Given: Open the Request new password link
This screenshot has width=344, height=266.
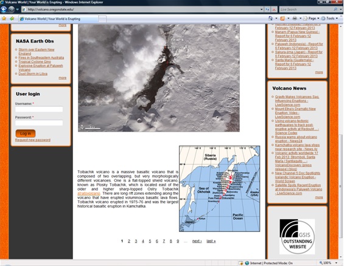Looking at the screenshot, I should pos(33,140).
